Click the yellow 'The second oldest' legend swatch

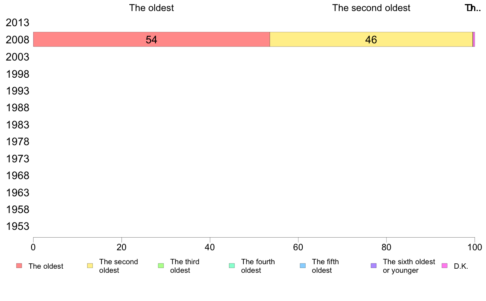coord(90,266)
